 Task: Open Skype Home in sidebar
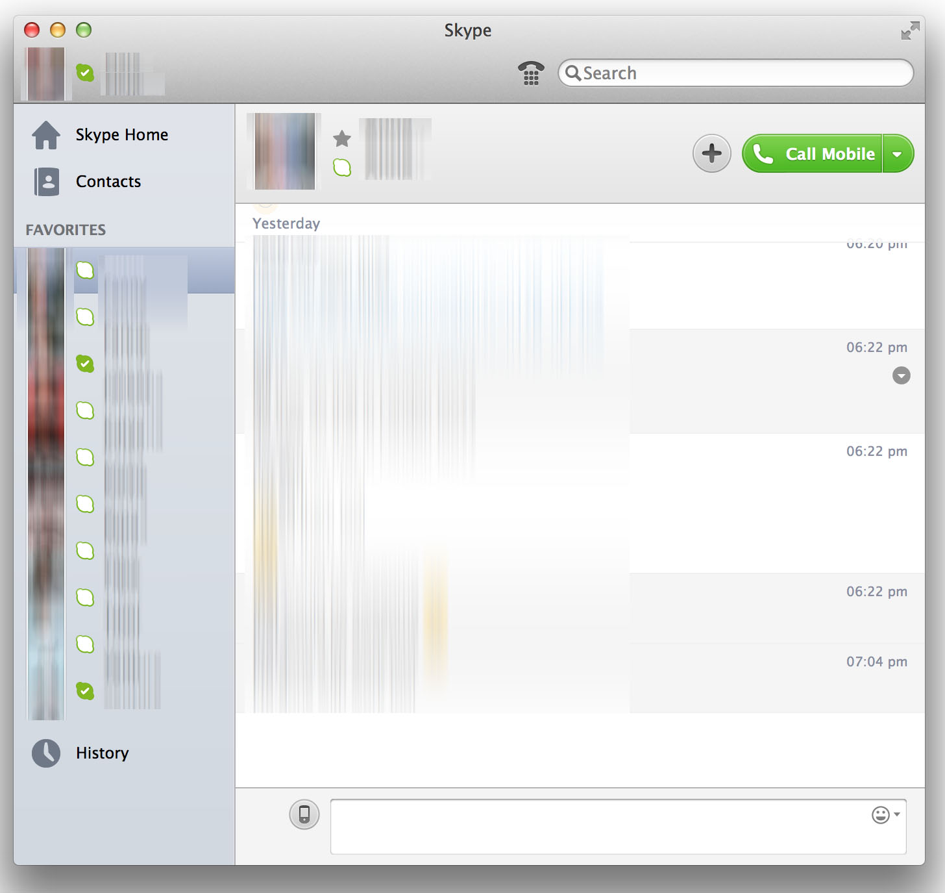click(x=124, y=135)
